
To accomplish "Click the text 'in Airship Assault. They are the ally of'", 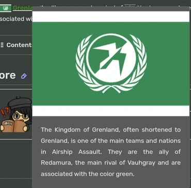I will (x=110, y=152).
